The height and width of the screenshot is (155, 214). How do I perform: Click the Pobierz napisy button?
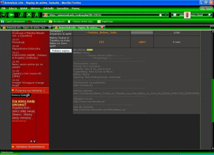click(61, 51)
